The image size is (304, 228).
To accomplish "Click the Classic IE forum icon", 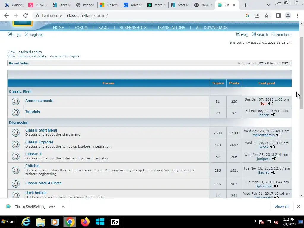I will pyautogui.click(x=16, y=156).
